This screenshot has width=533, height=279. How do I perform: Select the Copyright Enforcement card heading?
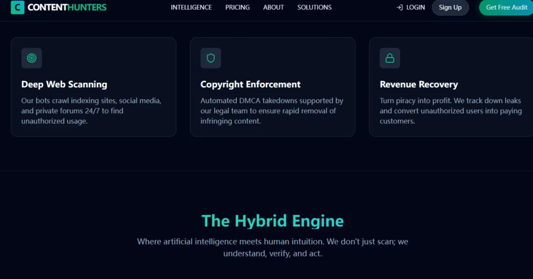(x=250, y=84)
